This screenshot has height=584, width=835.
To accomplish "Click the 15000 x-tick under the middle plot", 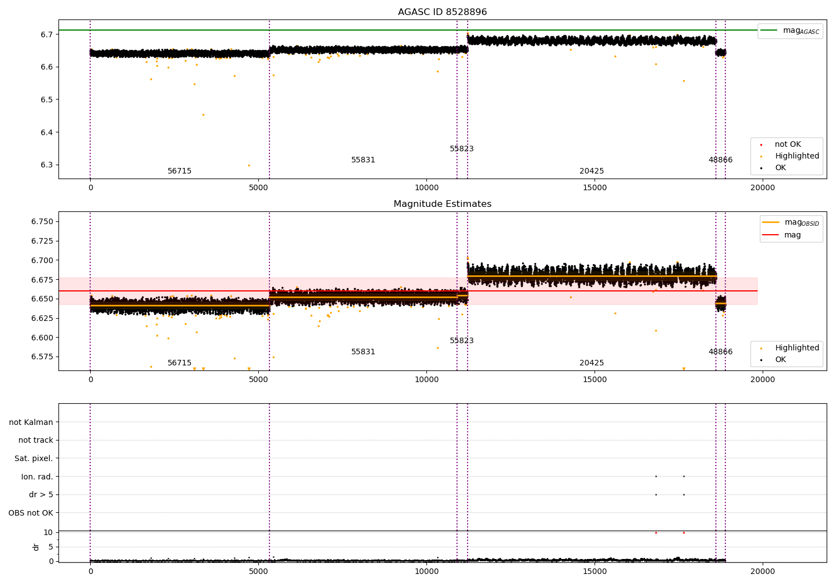I will [595, 380].
